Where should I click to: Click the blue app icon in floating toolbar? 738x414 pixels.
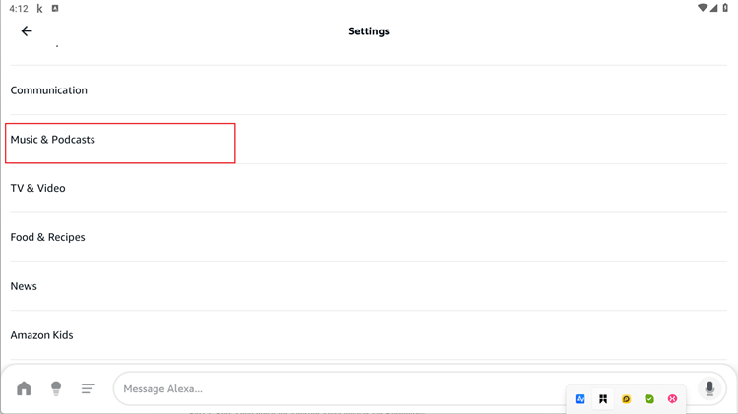point(580,399)
